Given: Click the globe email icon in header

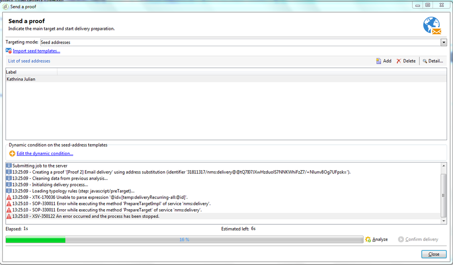Looking at the screenshot, I should (x=432, y=25).
